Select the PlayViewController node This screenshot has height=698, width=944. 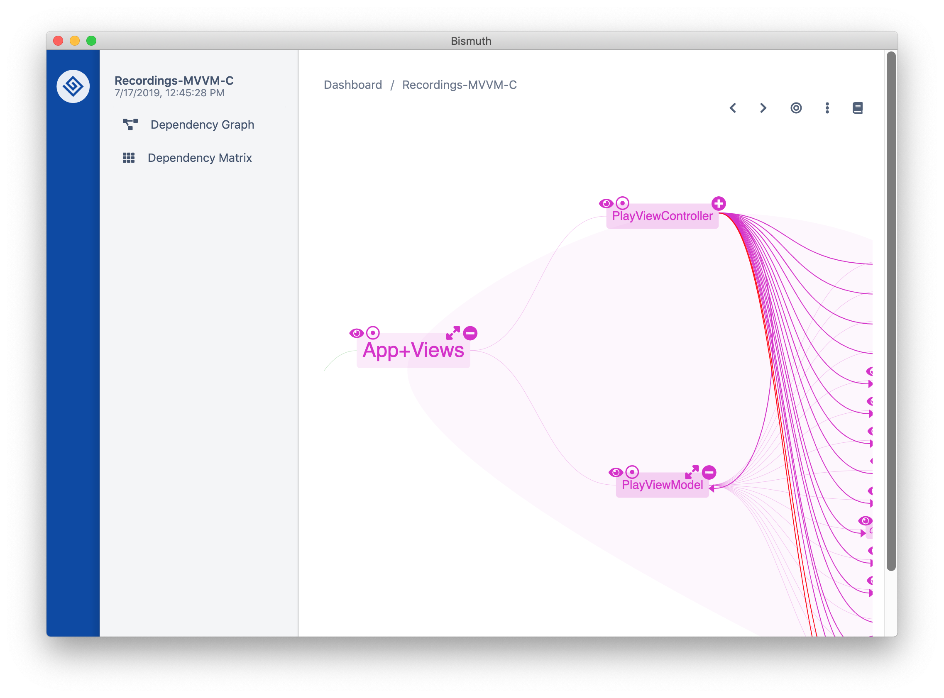662,217
